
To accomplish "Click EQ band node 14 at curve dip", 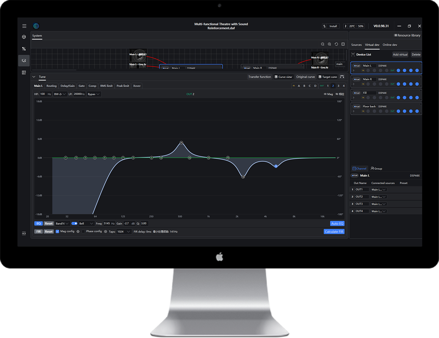I will pyautogui.click(x=243, y=177).
